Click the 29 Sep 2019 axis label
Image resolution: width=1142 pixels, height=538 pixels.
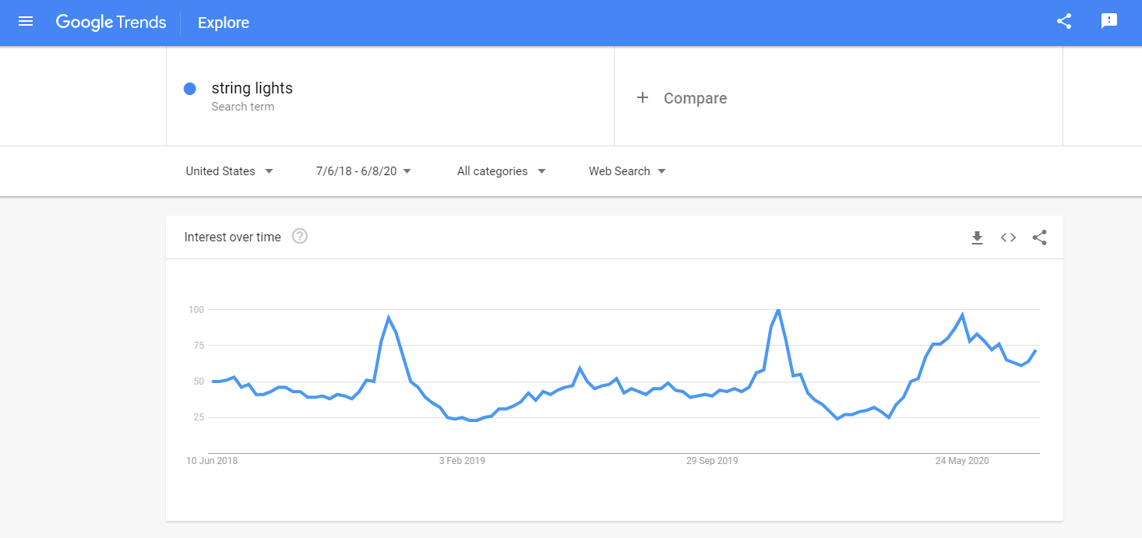[711, 460]
